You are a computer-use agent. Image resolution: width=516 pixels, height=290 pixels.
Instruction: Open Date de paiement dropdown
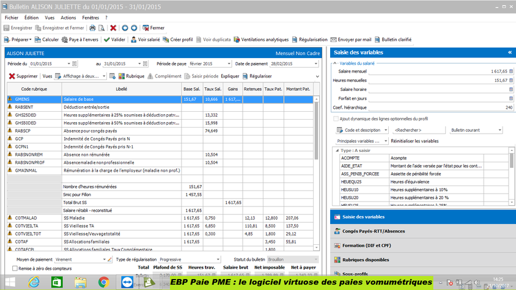[316, 63]
